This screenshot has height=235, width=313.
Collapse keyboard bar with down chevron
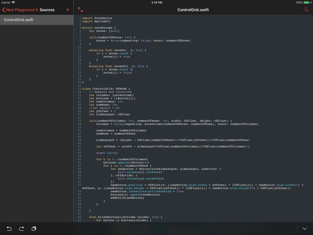[x=304, y=229]
